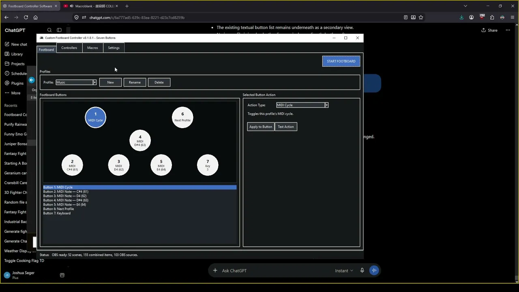This screenshot has width=519, height=292.
Task: Click the browser address bar URL
Action: point(137,17)
